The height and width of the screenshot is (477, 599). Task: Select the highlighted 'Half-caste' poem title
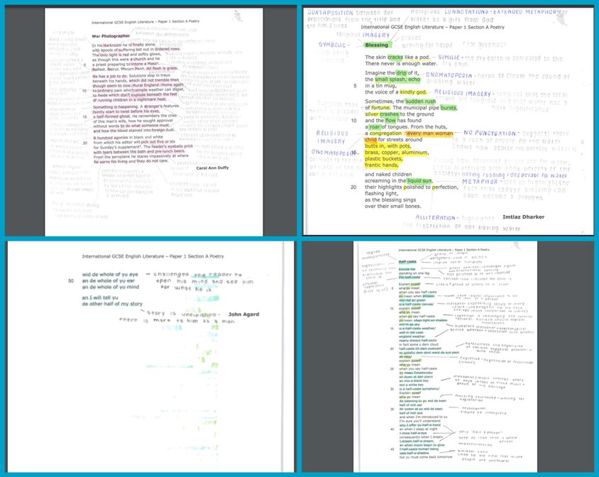tap(407, 263)
